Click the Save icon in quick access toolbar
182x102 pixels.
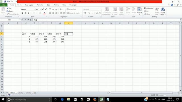[5, 1]
